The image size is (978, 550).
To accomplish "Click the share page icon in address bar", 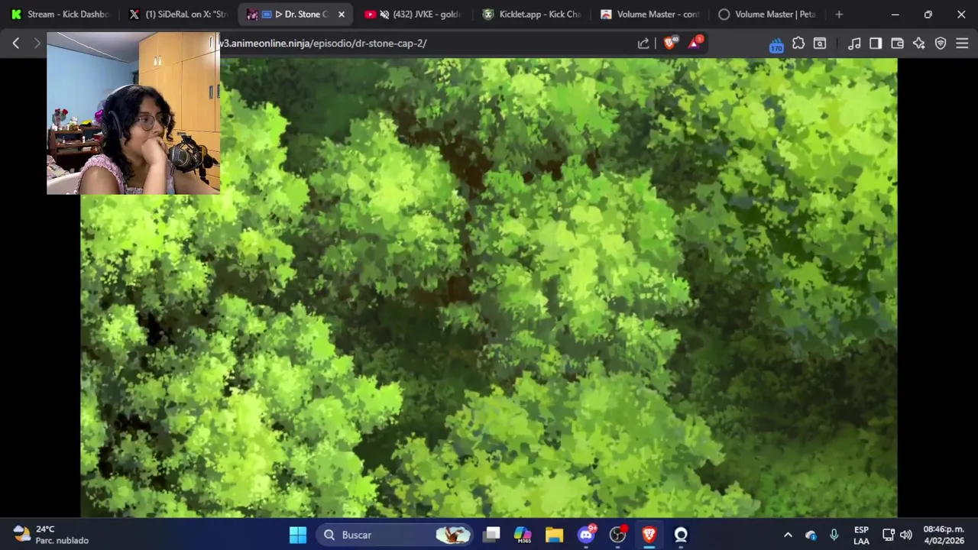I will pyautogui.click(x=643, y=44).
